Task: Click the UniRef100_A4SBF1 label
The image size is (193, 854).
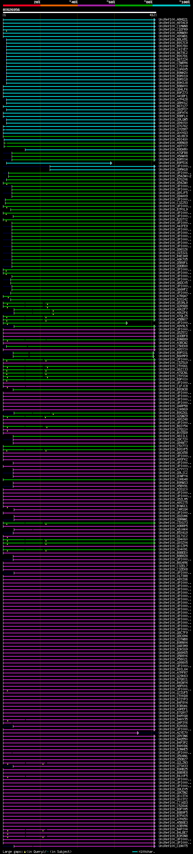Action: click(173, 96)
